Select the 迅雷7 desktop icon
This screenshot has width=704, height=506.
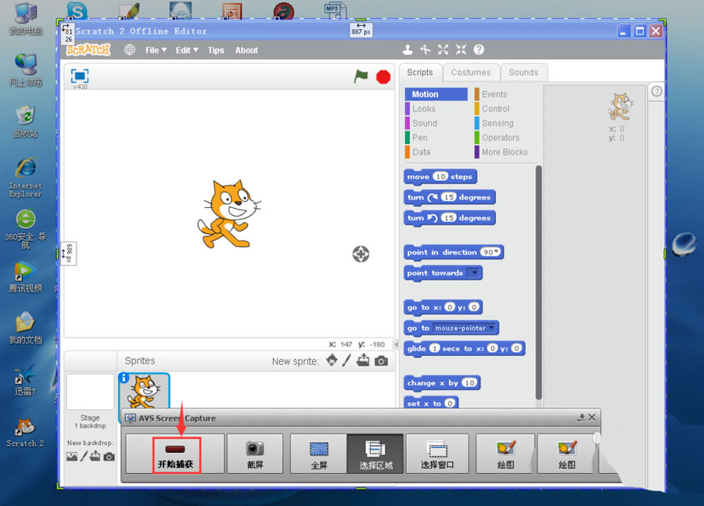(25, 381)
